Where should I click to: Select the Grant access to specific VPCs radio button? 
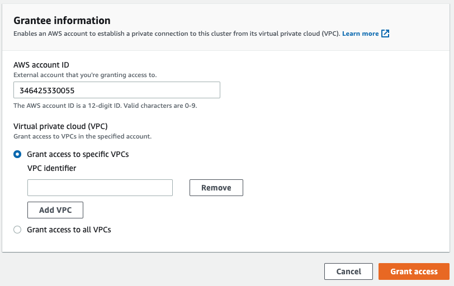click(17, 154)
